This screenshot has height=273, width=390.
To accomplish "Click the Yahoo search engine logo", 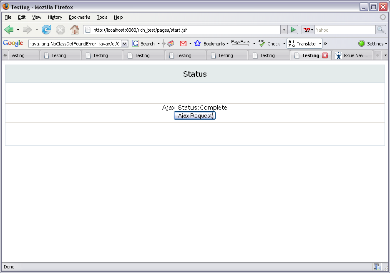I will pos(307,30).
